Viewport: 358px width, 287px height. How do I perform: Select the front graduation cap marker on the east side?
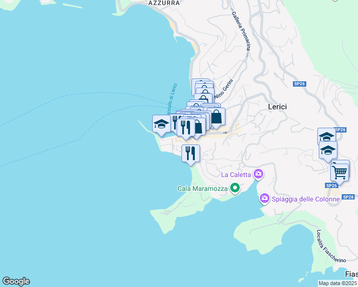pyautogui.click(x=328, y=151)
